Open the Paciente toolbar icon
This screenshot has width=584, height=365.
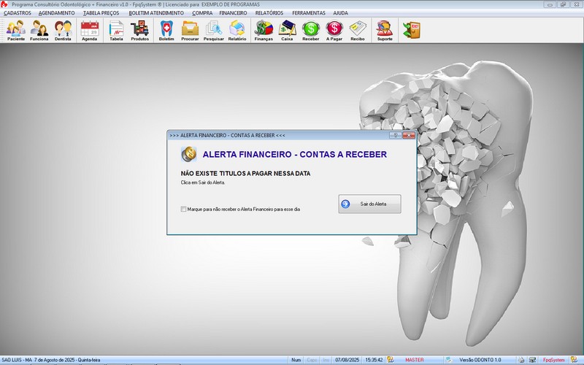[16, 31]
